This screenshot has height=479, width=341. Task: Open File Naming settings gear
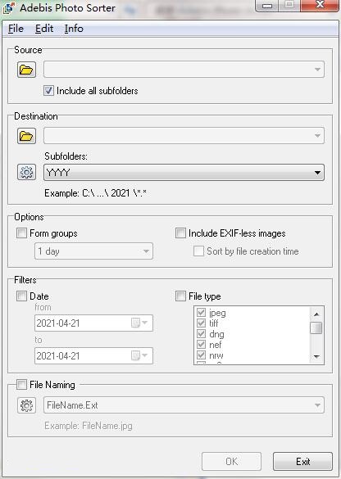[x=26, y=405]
